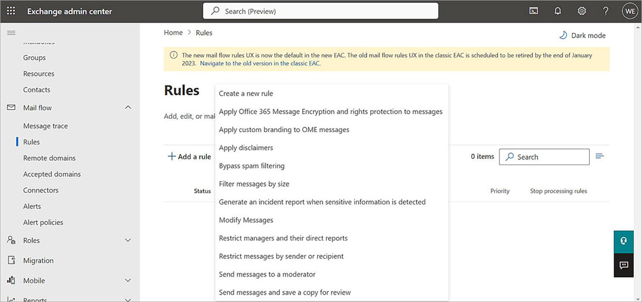Open the notifications bell icon
The width and height of the screenshot is (642, 302).
tap(557, 11)
